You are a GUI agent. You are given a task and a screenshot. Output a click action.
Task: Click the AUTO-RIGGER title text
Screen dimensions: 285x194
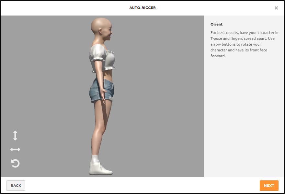pyautogui.click(x=142, y=8)
